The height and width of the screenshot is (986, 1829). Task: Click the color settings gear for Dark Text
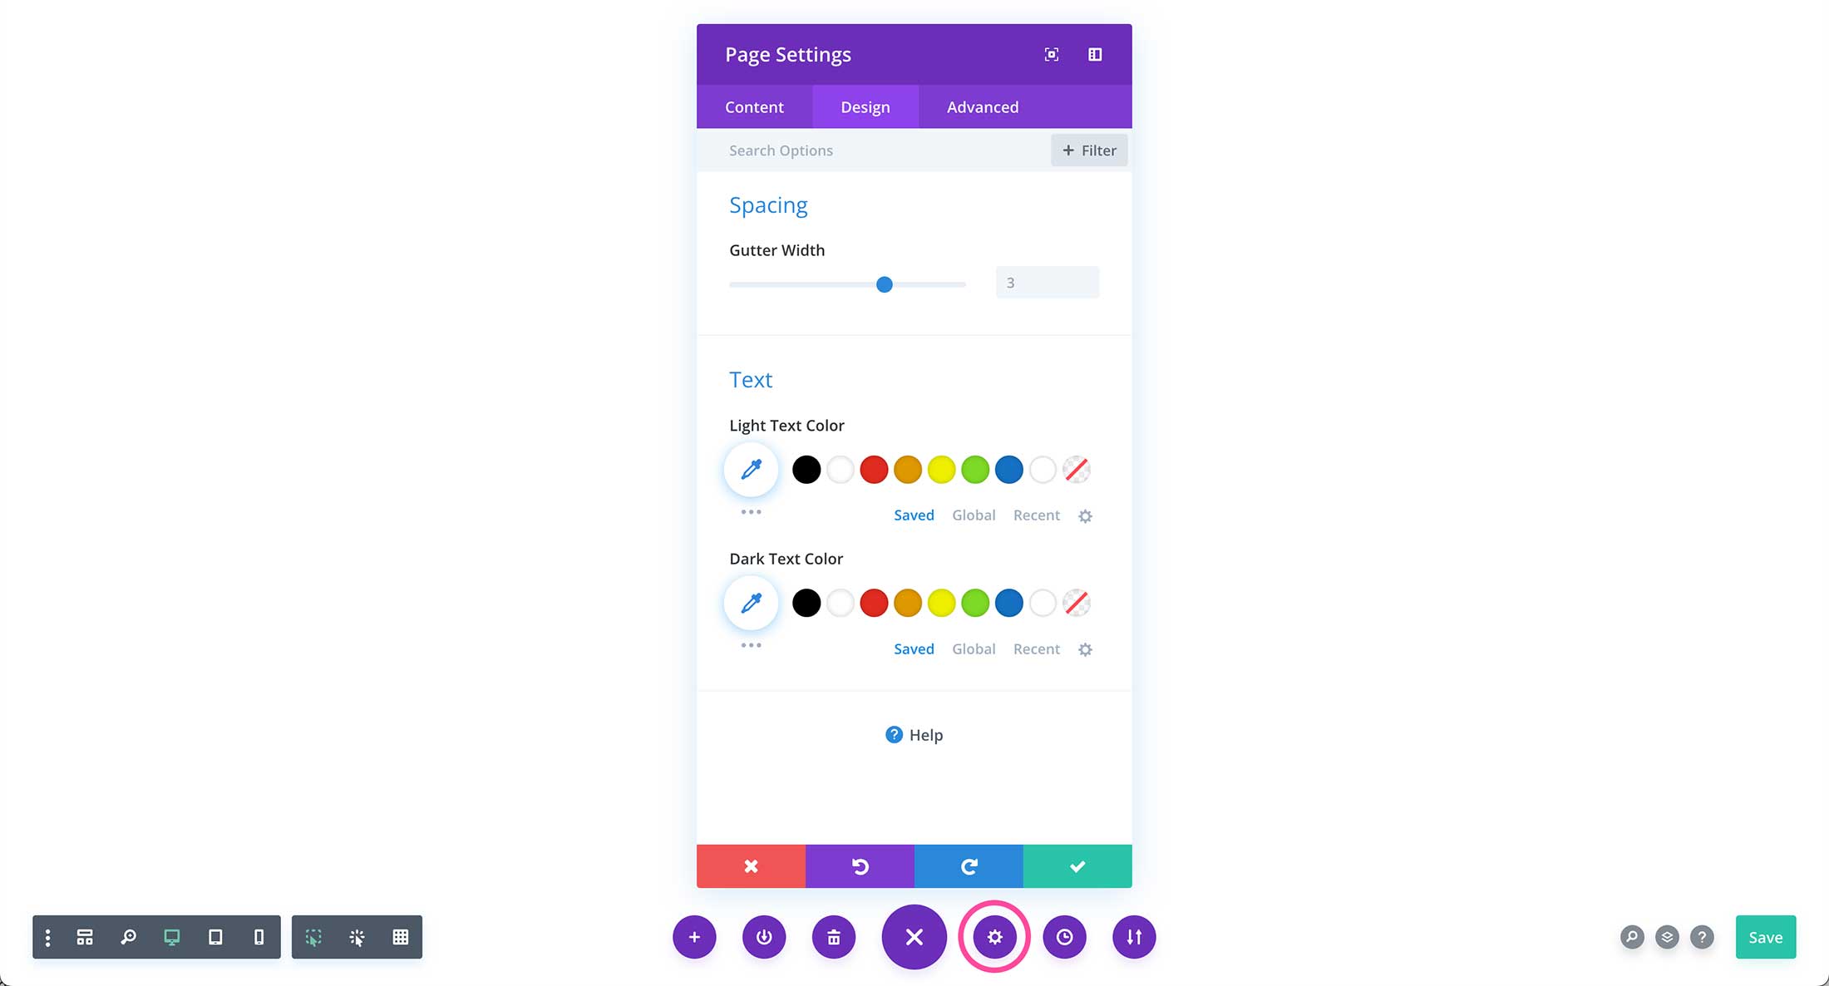1084,648
